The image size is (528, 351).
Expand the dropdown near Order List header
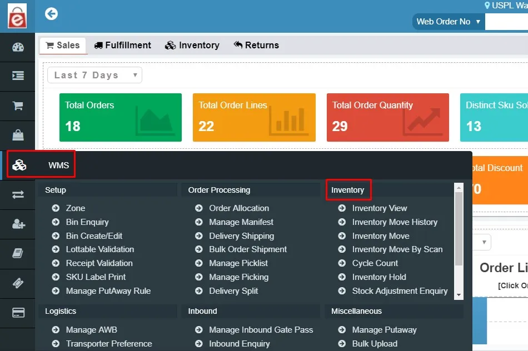tap(481, 242)
